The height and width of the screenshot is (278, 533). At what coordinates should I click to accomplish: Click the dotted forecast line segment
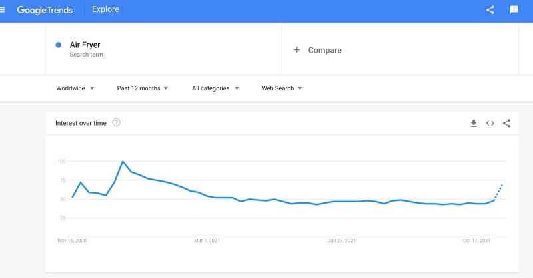tap(498, 192)
